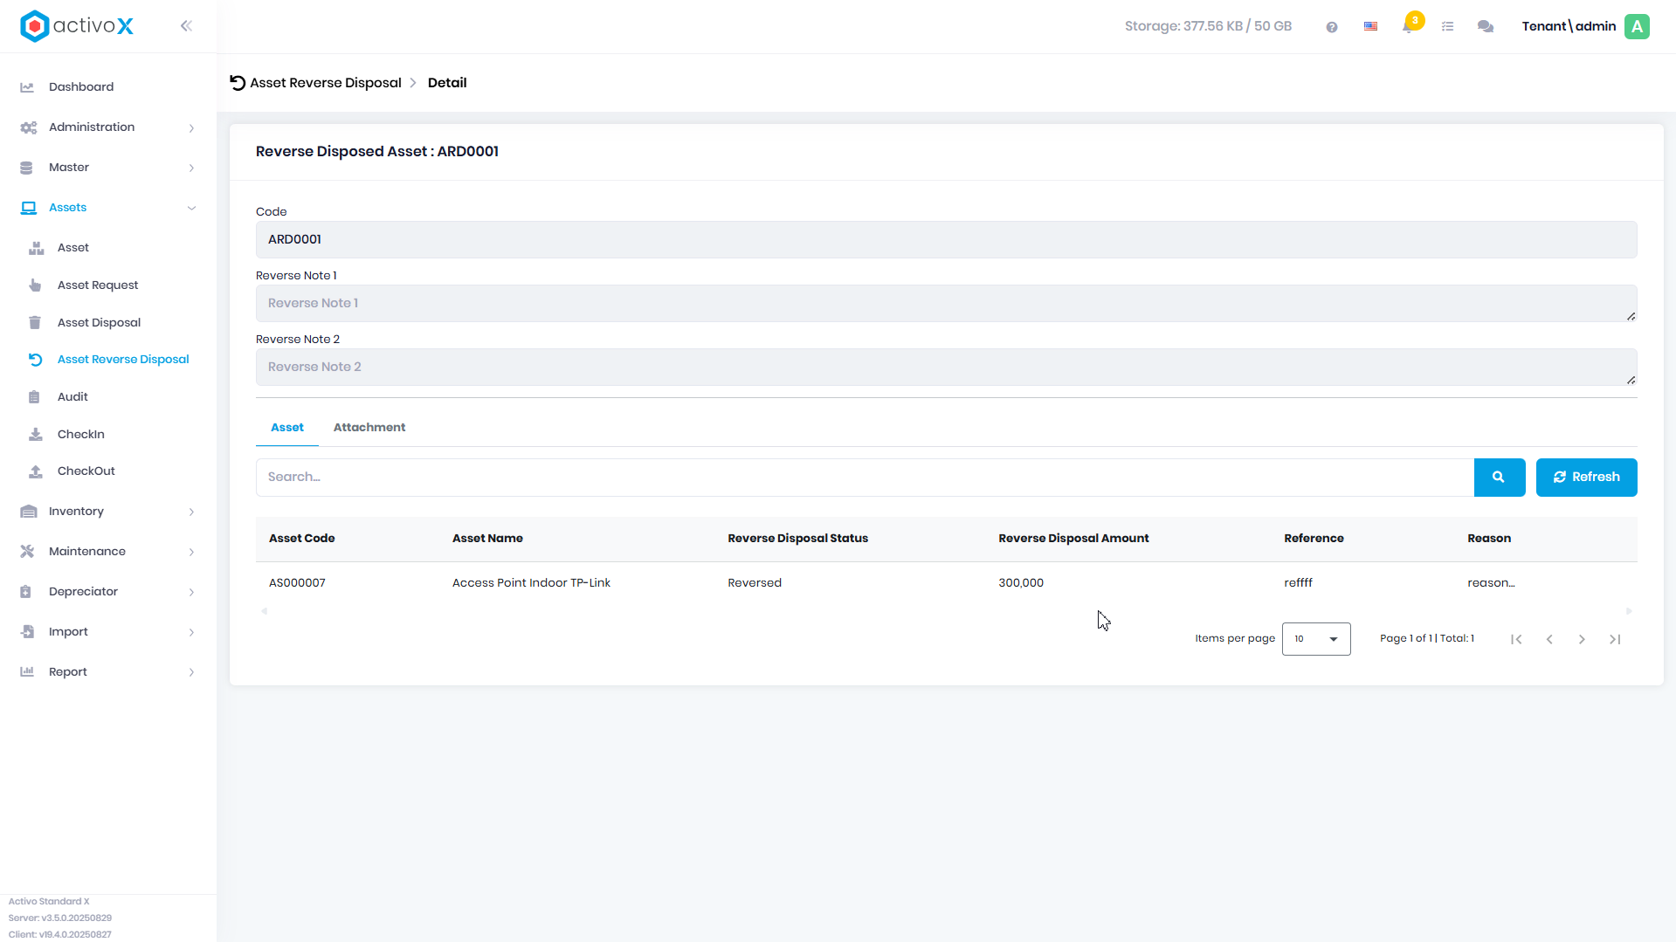This screenshot has height=942, width=1676.
Task: Expand the Inventory menu chevron
Action: 191,512
